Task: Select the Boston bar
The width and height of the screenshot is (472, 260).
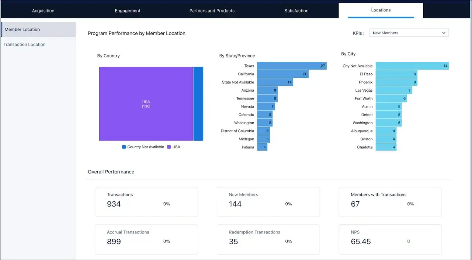Action: [x=386, y=139]
